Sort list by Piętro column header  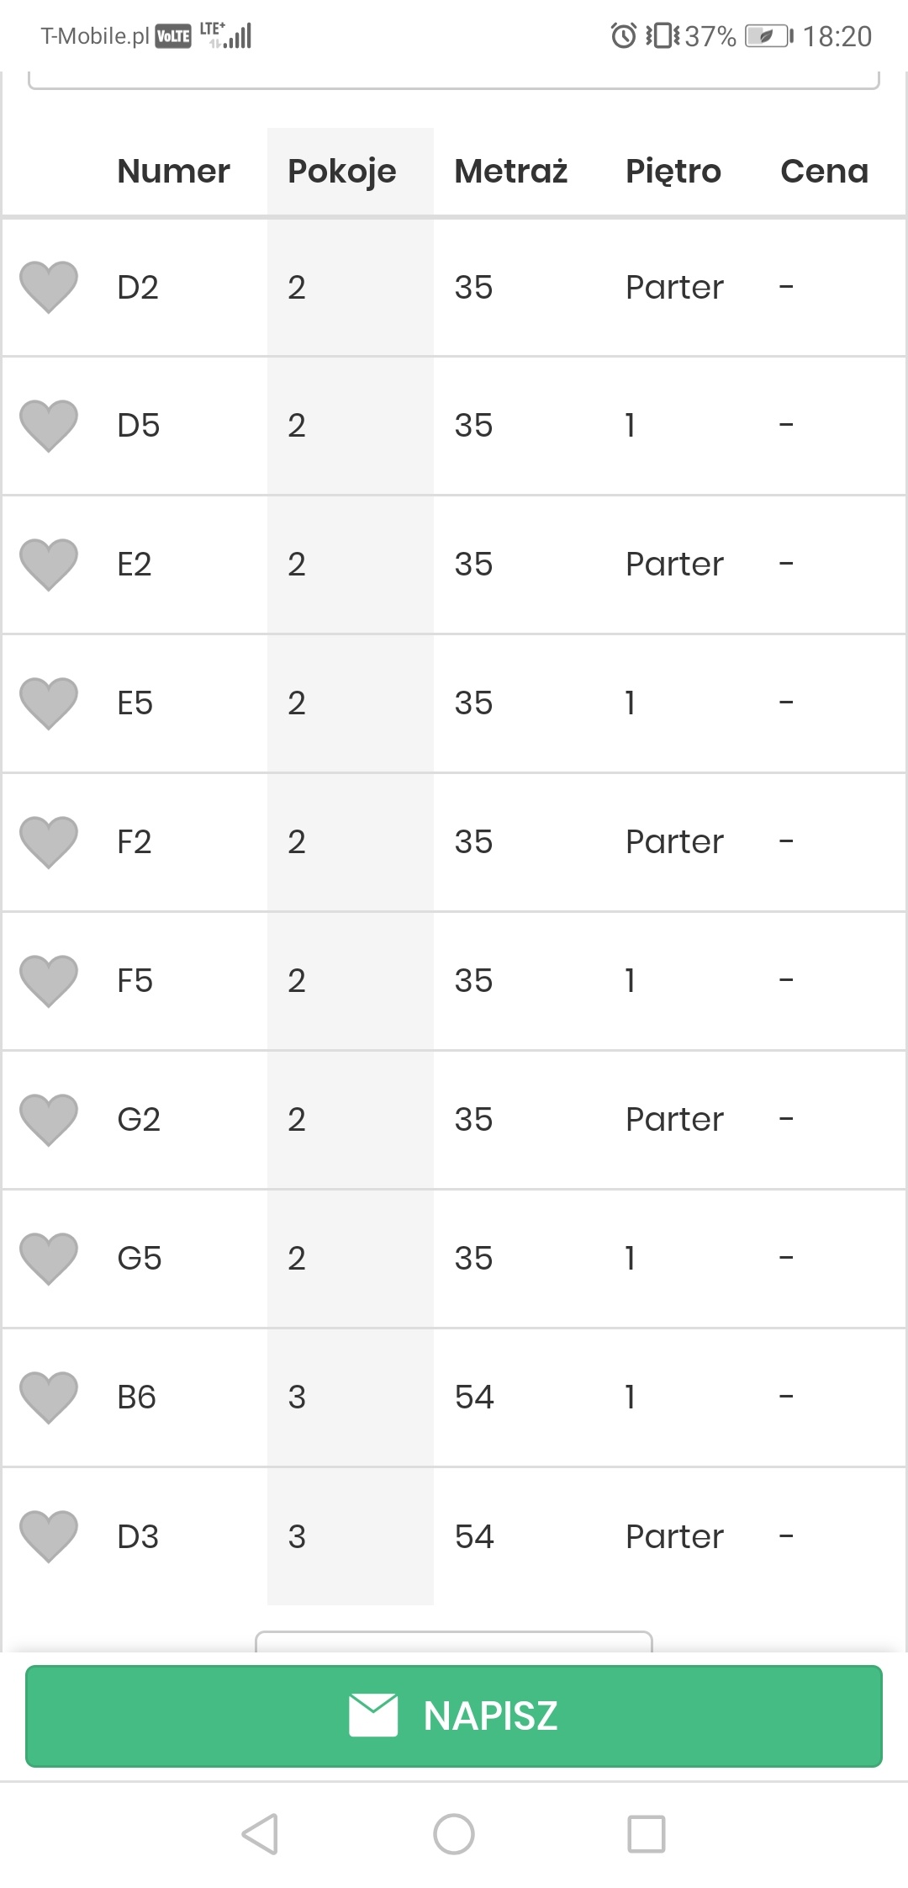pos(673,172)
